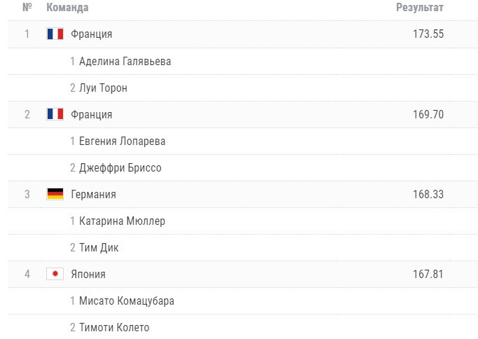This screenshot has height=339, width=478.
Task: Select the Команда column header
Action: [x=67, y=8]
